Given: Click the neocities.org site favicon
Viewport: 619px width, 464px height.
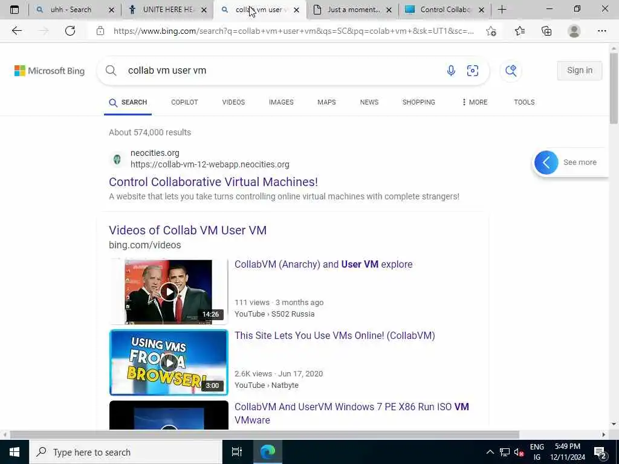Looking at the screenshot, I should tap(117, 159).
